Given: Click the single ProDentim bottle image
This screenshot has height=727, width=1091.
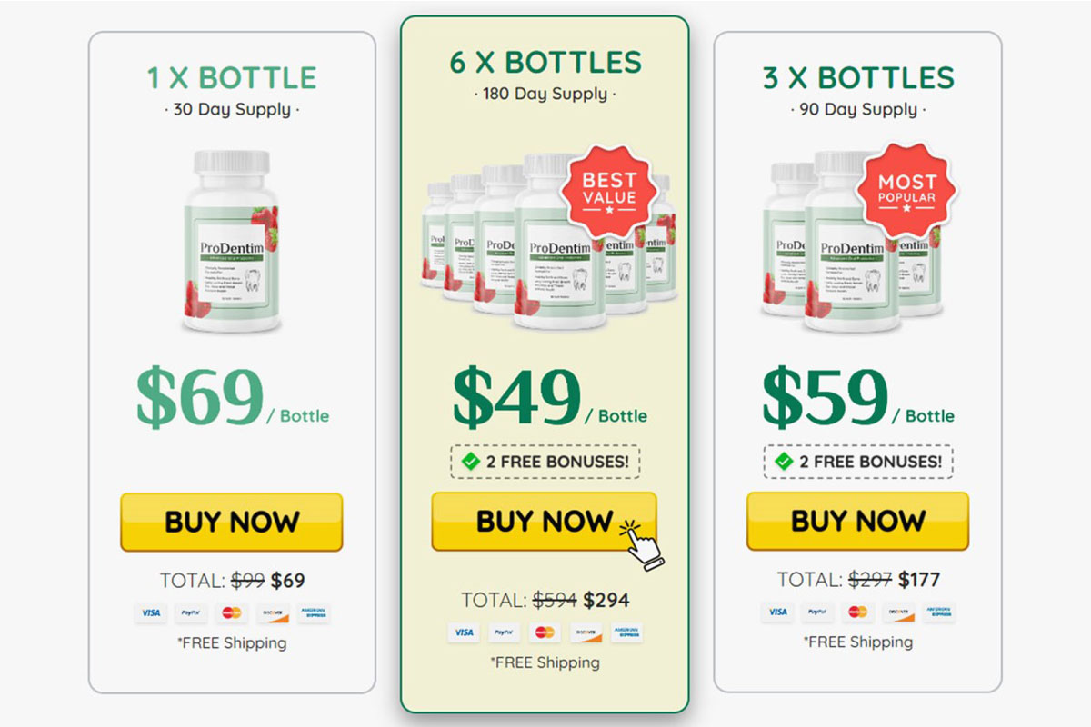Looking at the screenshot, I should tap(232, 242).
